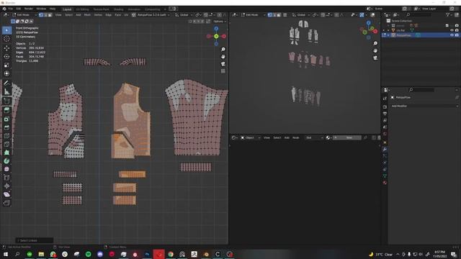Open the Object type dropdown in node editor

(x=250, y=137)
